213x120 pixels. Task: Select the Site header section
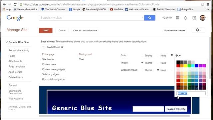click(x=48, y=59)
